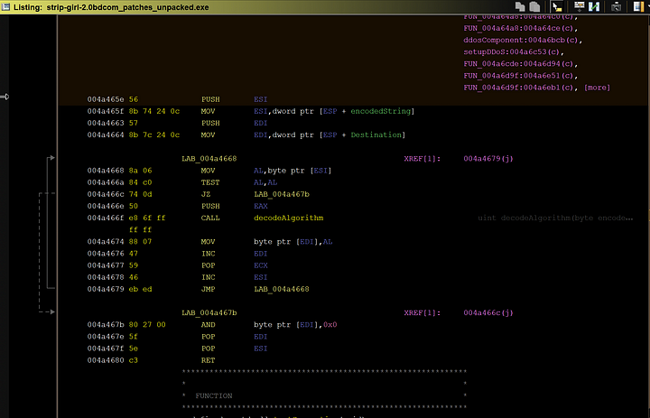Click the Paste icon in the Listing toolbar
This screenshot has width=650, height=418.
534,6
